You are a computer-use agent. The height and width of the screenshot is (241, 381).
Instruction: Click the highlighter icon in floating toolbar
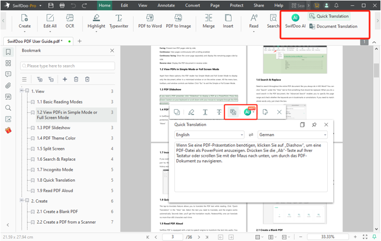pos(191,112)
